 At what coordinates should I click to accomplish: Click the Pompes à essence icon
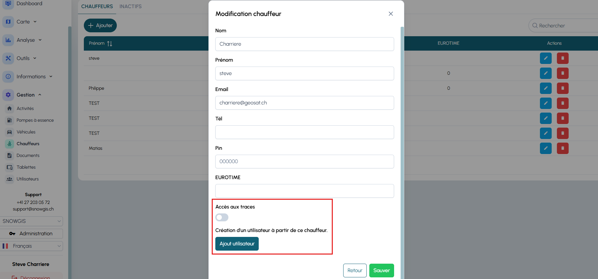pos(9,120)
